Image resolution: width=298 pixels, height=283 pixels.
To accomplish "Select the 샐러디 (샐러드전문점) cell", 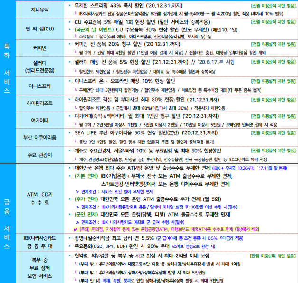I will (40, 66).
